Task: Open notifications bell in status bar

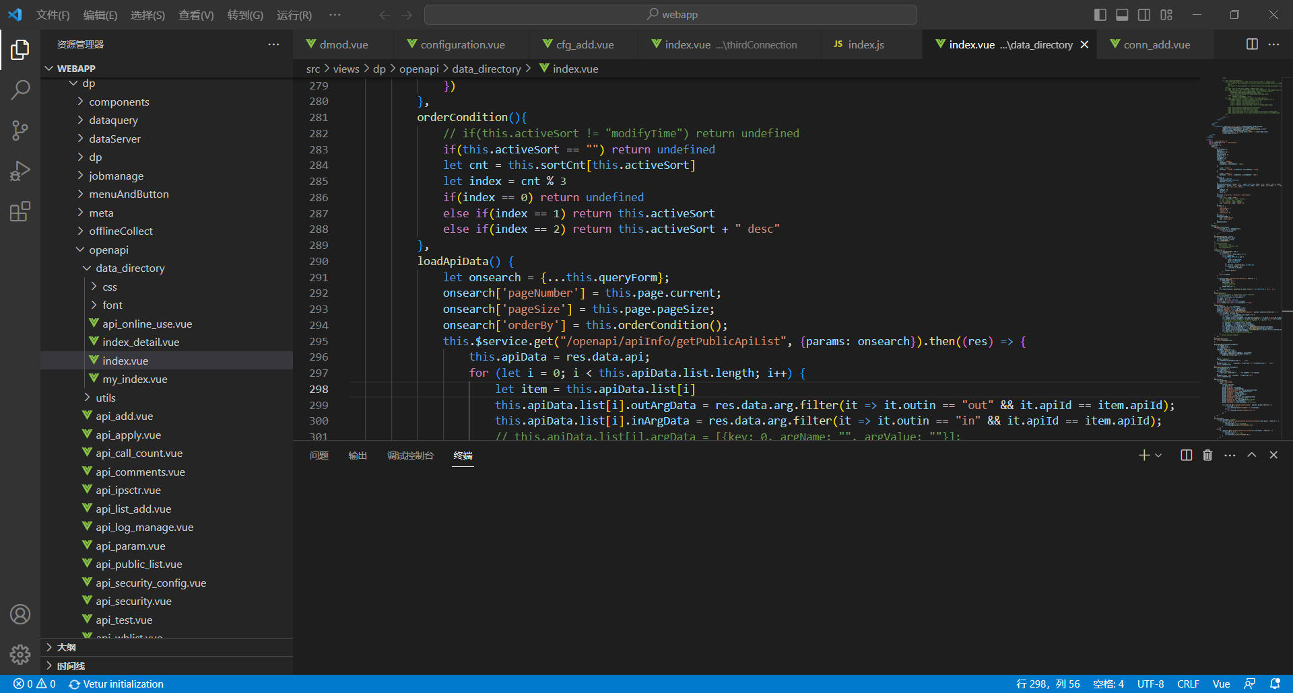Action: 1275,684
